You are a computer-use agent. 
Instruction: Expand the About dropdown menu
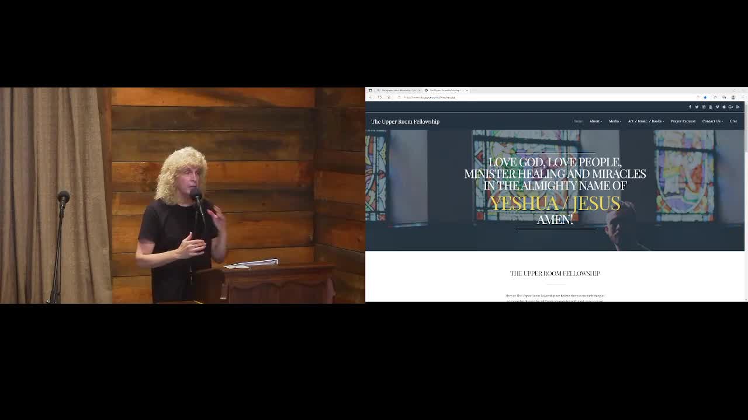[x=595, y=121]
